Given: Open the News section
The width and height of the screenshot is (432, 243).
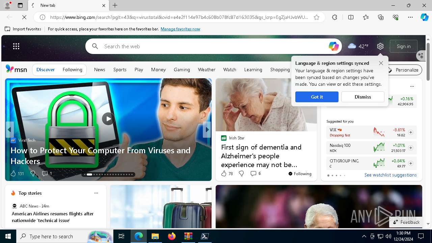Looking at the screenshot, I should (100, 70).
